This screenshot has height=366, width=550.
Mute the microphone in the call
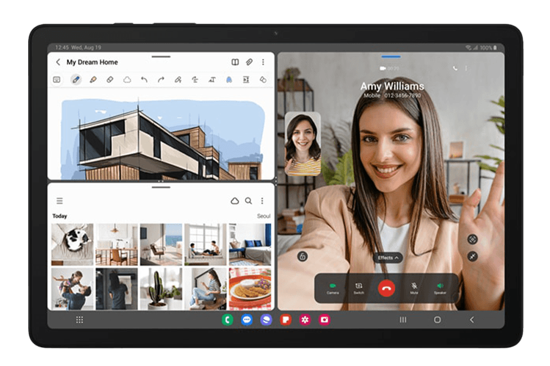point(414,287)
